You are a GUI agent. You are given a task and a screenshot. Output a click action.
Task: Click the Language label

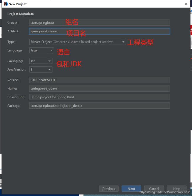point(15,50)
